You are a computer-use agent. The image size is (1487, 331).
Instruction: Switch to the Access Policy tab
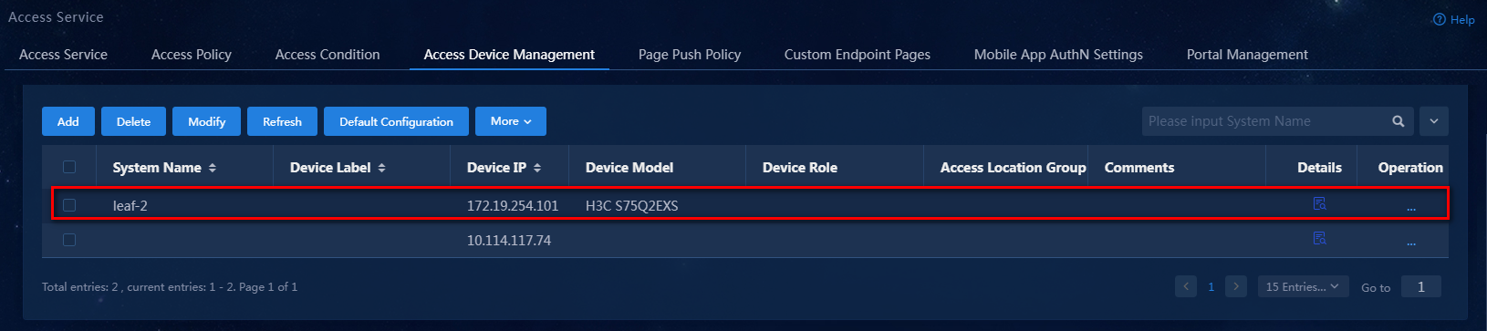192,55
